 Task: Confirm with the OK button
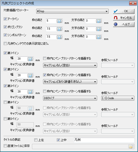point(124,11)
